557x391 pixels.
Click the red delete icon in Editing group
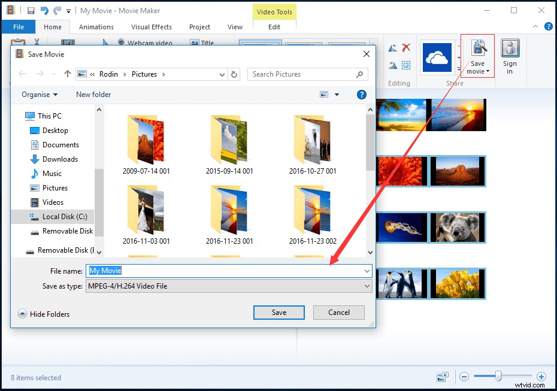407,47
